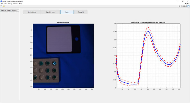Click the cyan ROI marker on the well plate
Screen dimensions: 190x103
[x=55, y=63]
